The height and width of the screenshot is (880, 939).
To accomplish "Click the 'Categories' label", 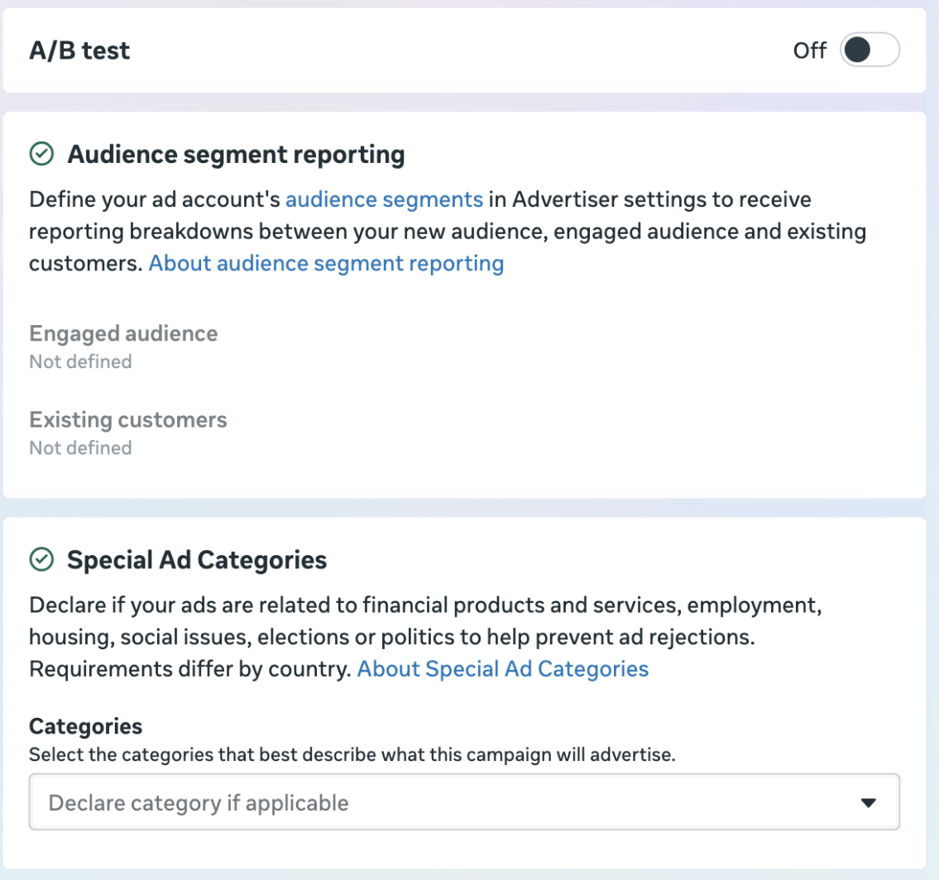I will pyautogui.click(x=86, y=726).
